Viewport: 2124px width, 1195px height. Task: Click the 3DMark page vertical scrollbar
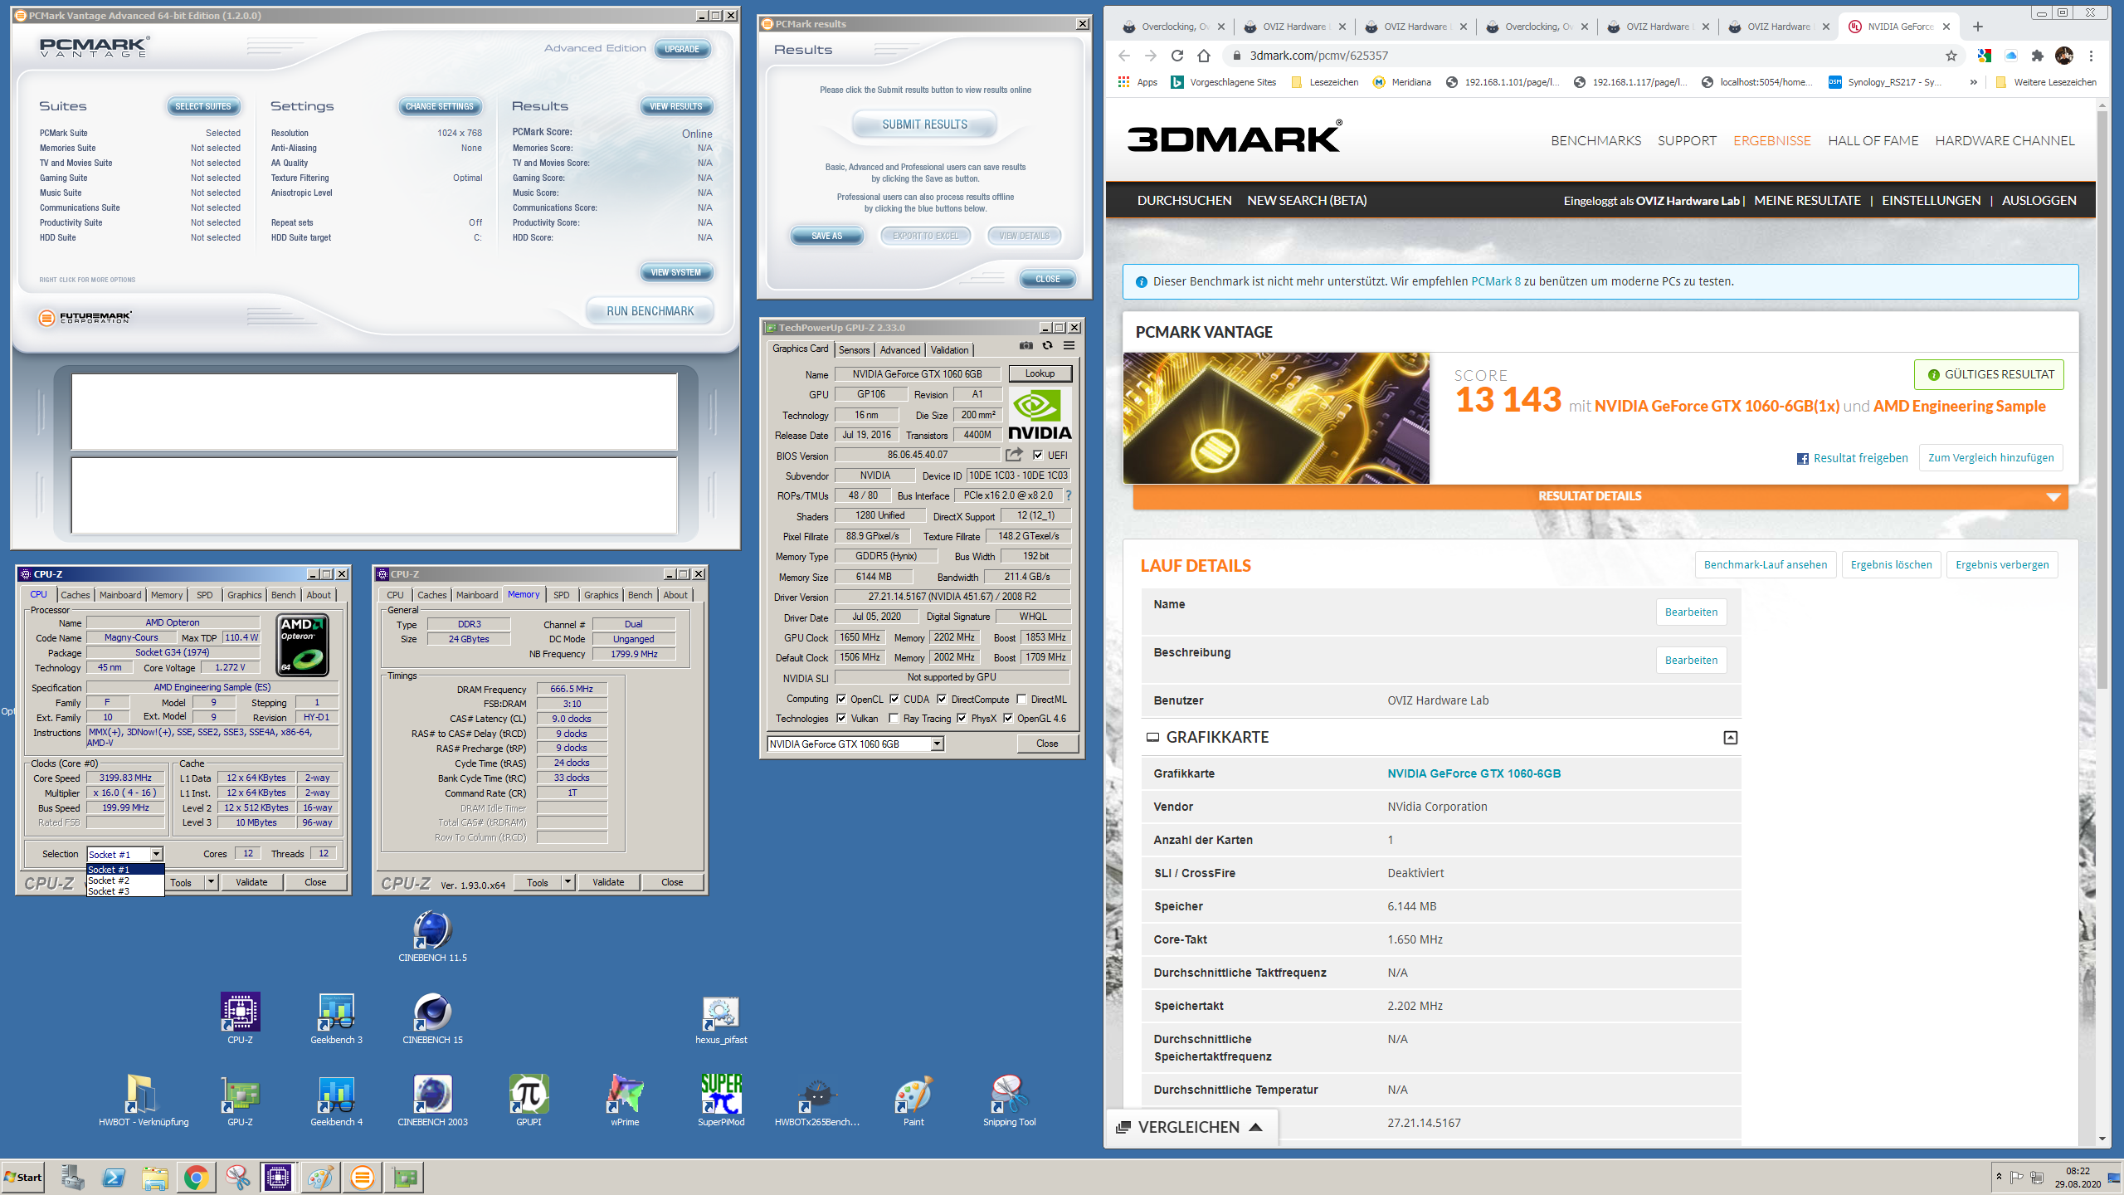[2102, 398]
